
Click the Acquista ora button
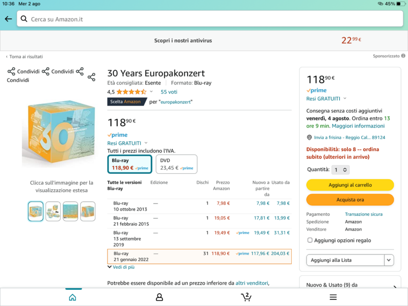(x=350, y=199)
